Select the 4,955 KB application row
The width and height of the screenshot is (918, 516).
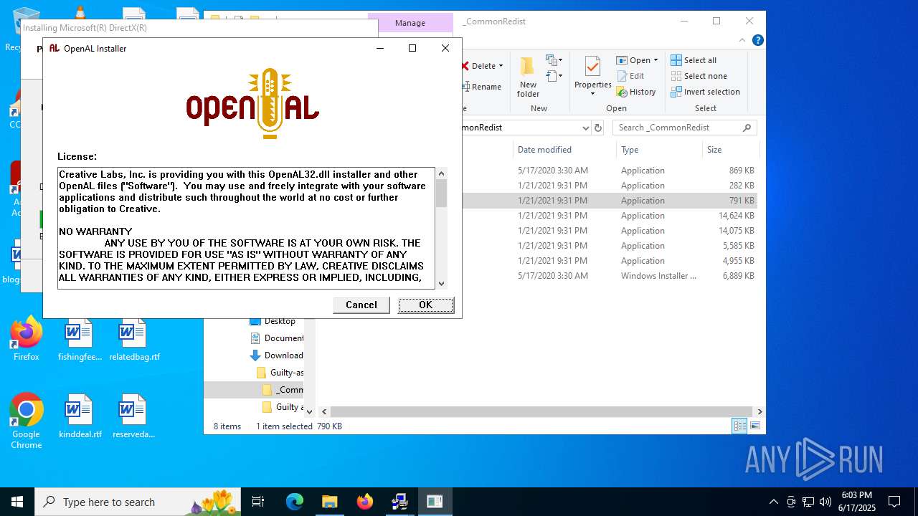coord(610,261)
